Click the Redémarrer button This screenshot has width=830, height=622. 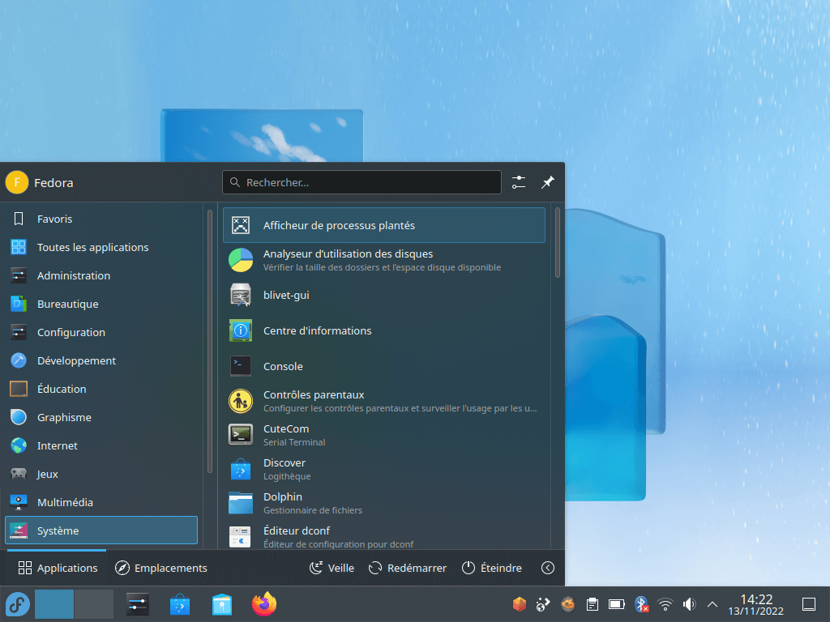408,568
